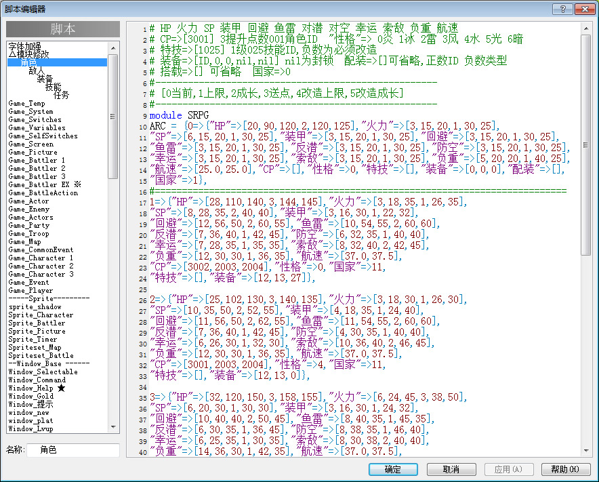Image resolution: width=599 pixels, height=482 pixels.
Task: Select the △模块修改 script
Action: (x=28, y=54)
